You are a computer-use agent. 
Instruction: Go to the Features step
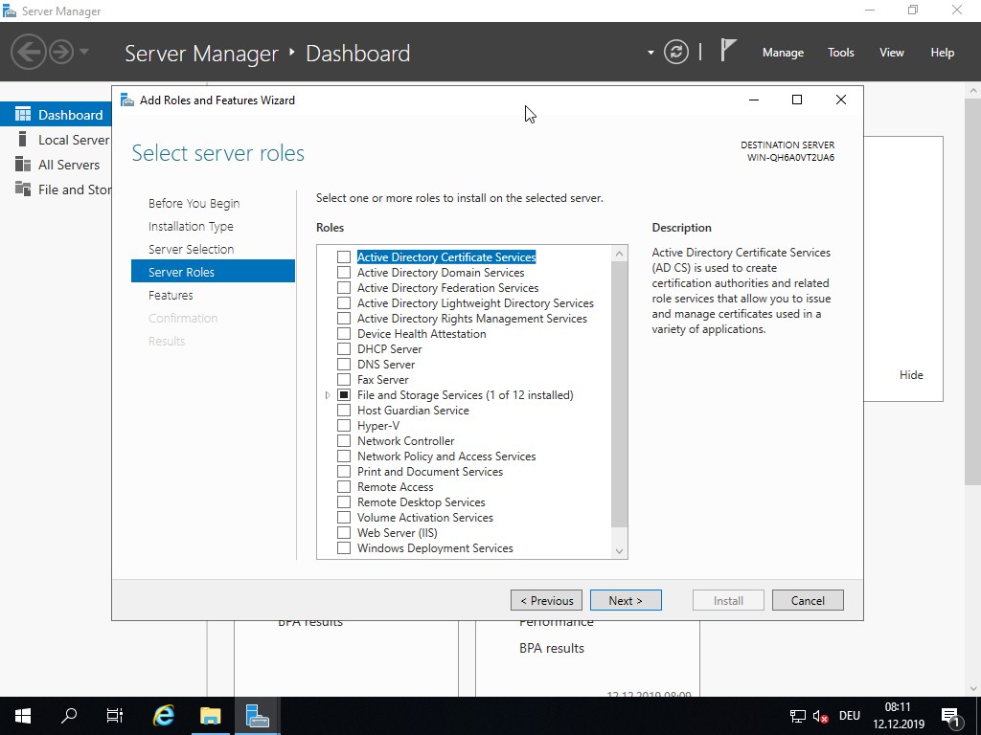pyautogui.click(x=171, y=295)
